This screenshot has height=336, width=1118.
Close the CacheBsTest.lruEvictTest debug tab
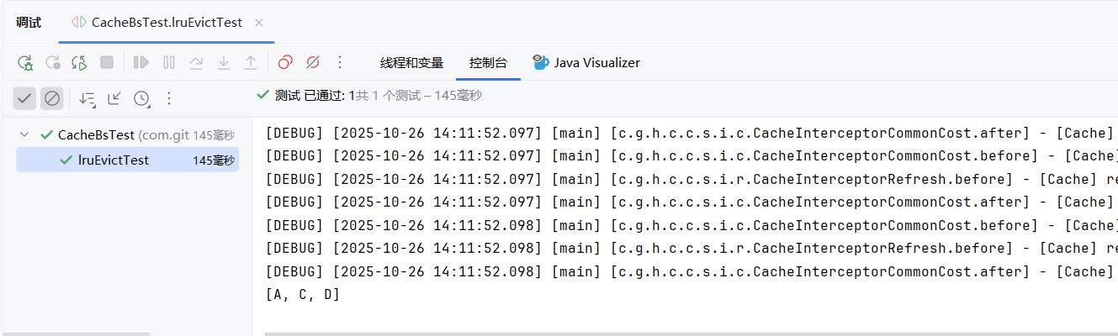coord(258,23)
